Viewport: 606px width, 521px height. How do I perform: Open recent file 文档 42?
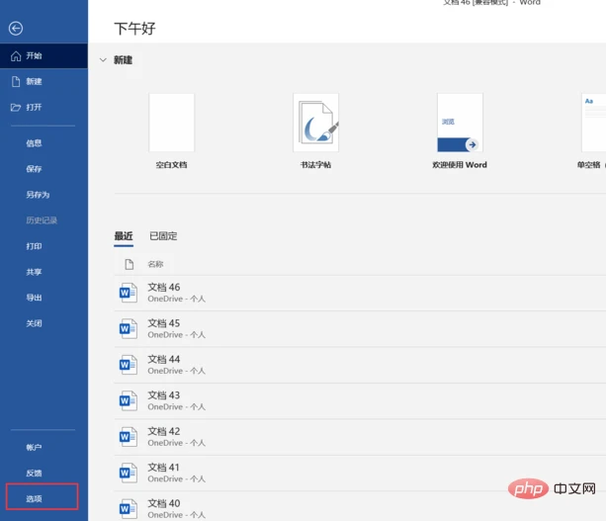coord(360,436)
